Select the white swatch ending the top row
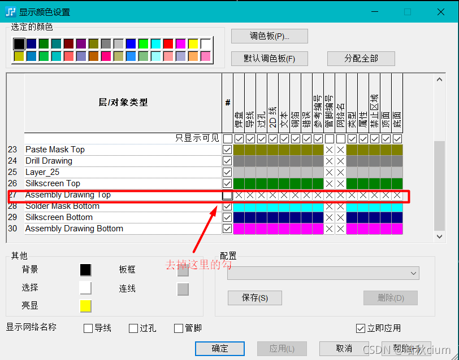Viewport: 459px width, 360px height. click(206, 44)
